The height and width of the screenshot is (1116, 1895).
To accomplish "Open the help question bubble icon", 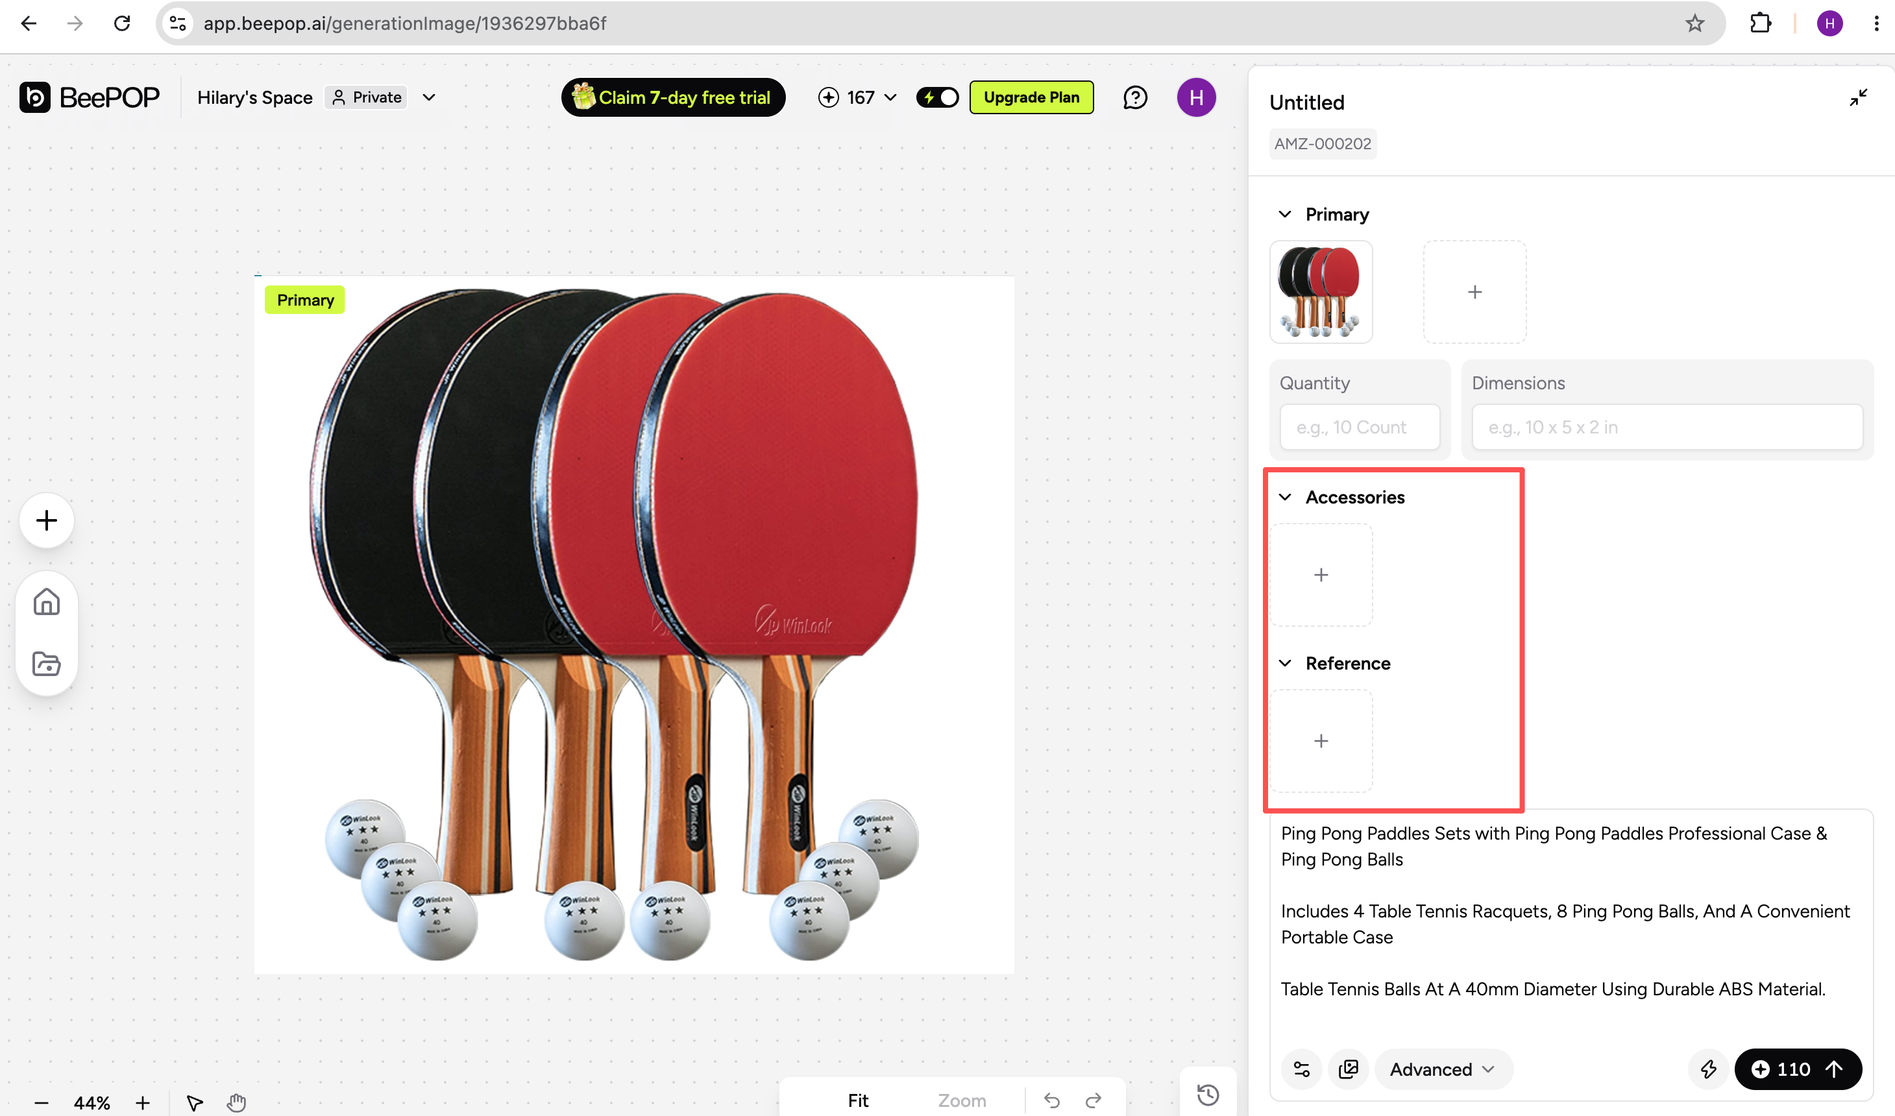I will pyautogui.click(x=1135, y=97).
